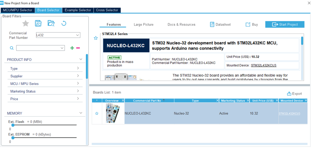Click the Export icon above boards list
This screenshot has height=149, width=313.
coord(289,93)
